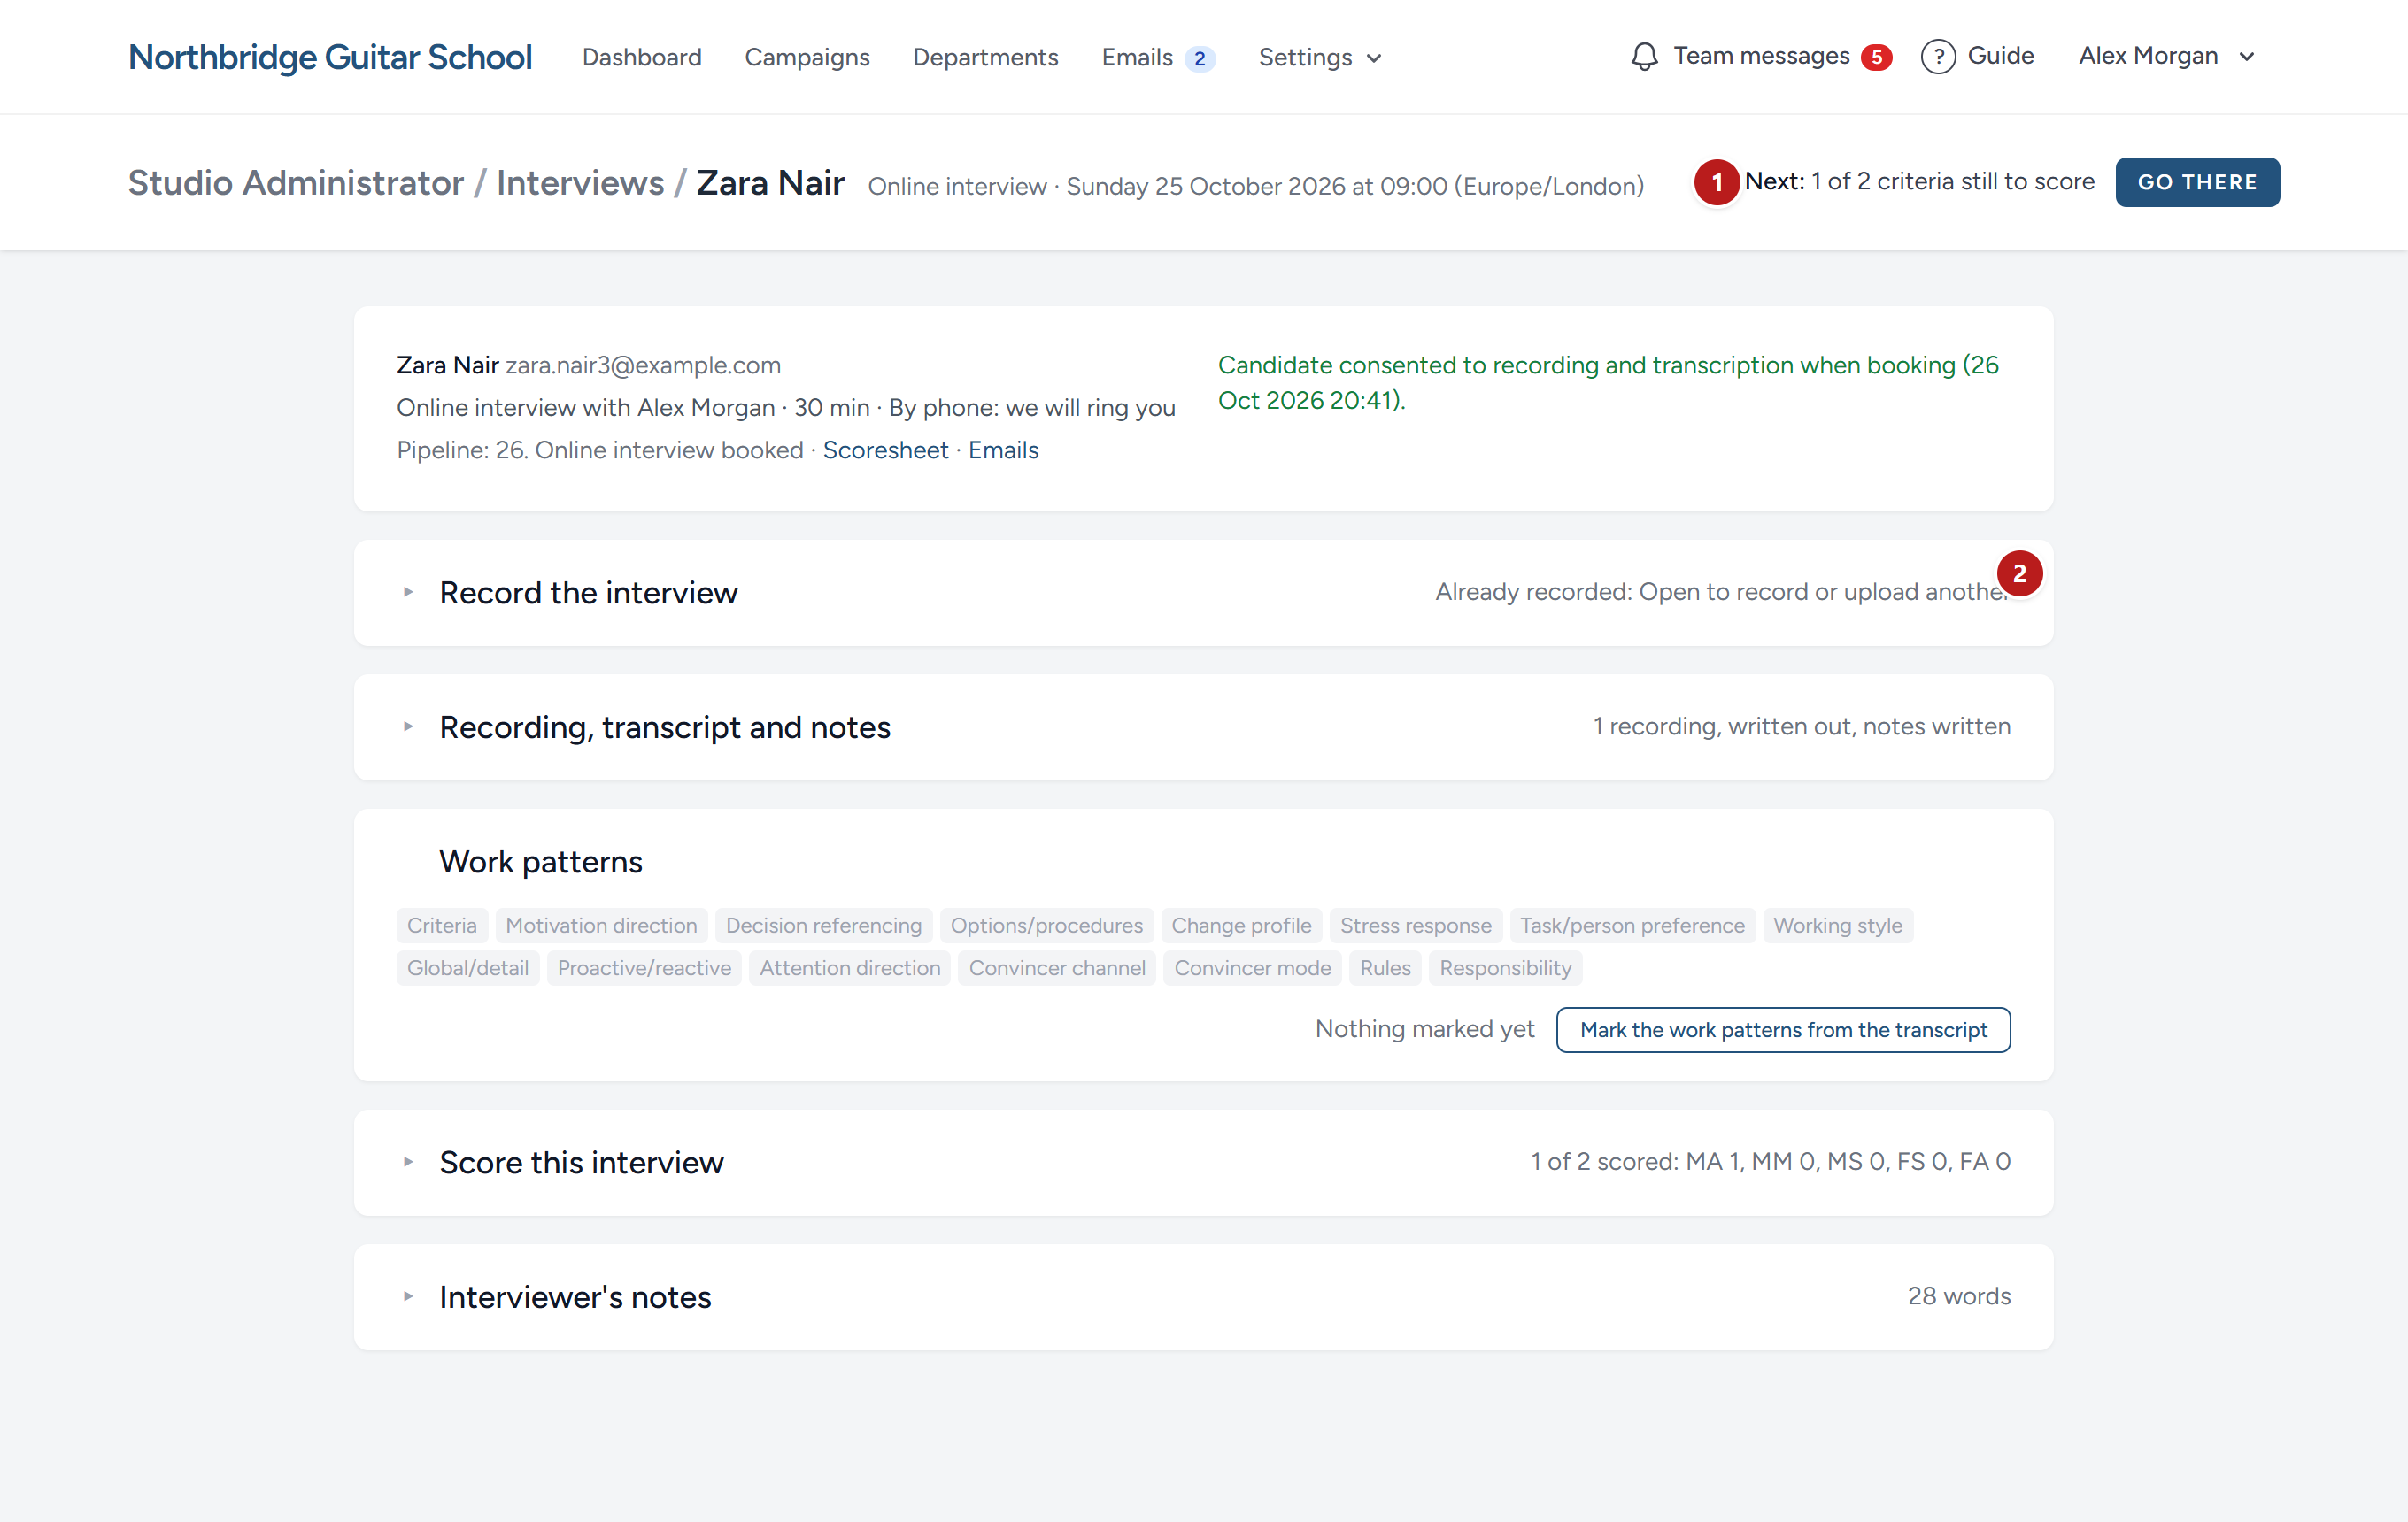Click the Responsibility tag
The width and height of the screenshot is (2408, 1522).
tap(1505, 967)
